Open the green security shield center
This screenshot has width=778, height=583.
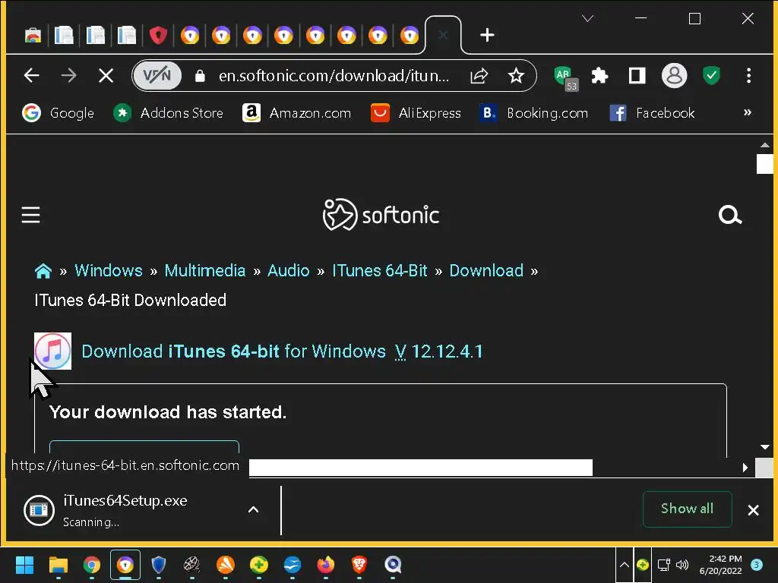711,76
